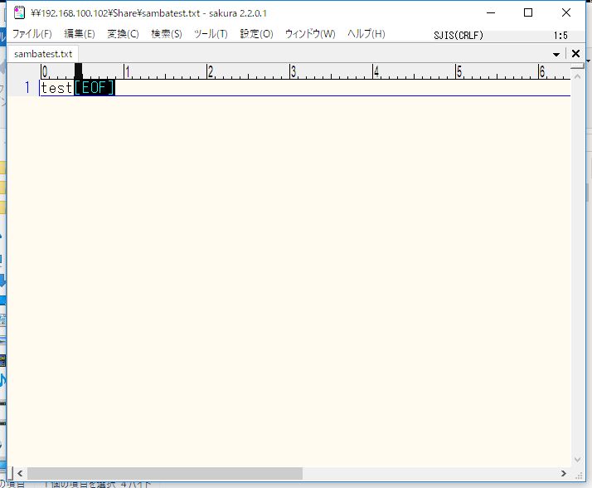Open the ファイル(F) menu
The width and height of the screenshot is (592, 488).
(x=32, y=34)
